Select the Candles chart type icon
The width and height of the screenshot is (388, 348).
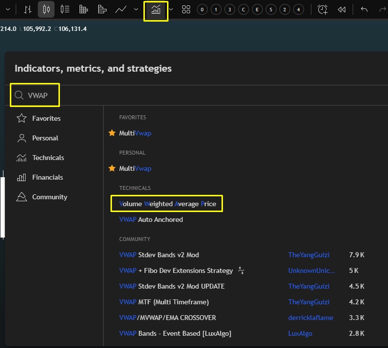point(46,9)
